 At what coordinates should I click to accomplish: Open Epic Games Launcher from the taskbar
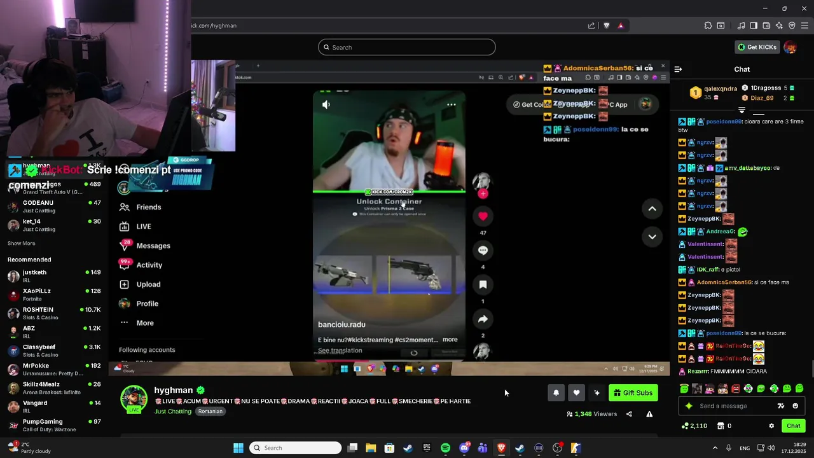427,448
